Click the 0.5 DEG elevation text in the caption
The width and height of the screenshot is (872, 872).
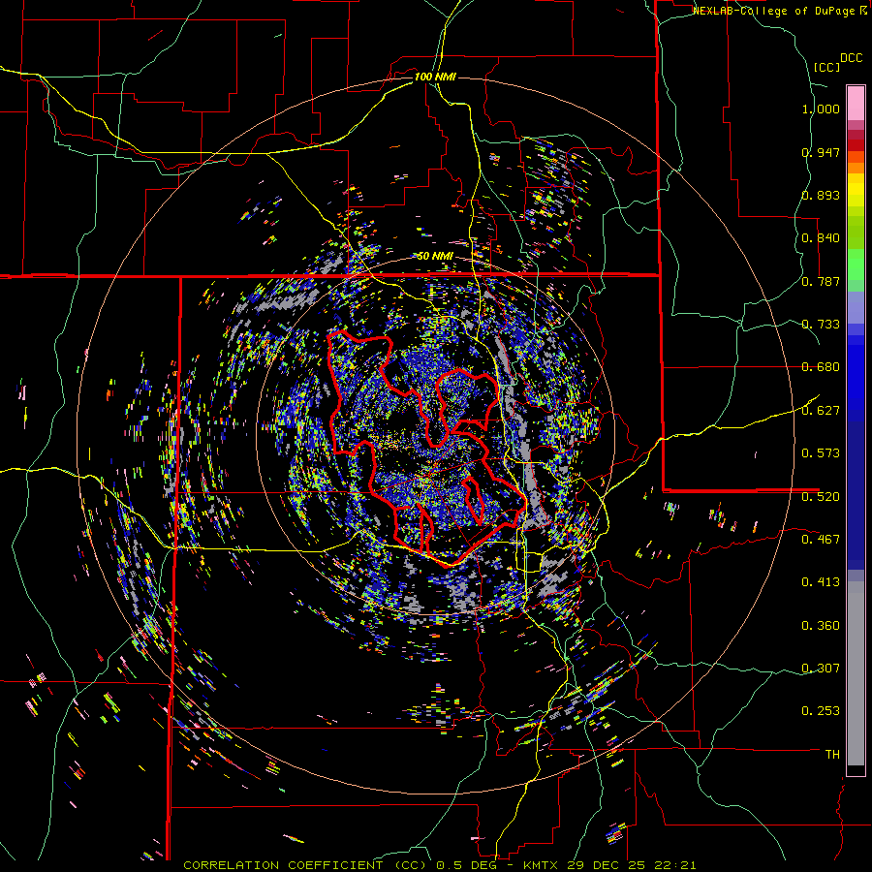coord(467,865)
